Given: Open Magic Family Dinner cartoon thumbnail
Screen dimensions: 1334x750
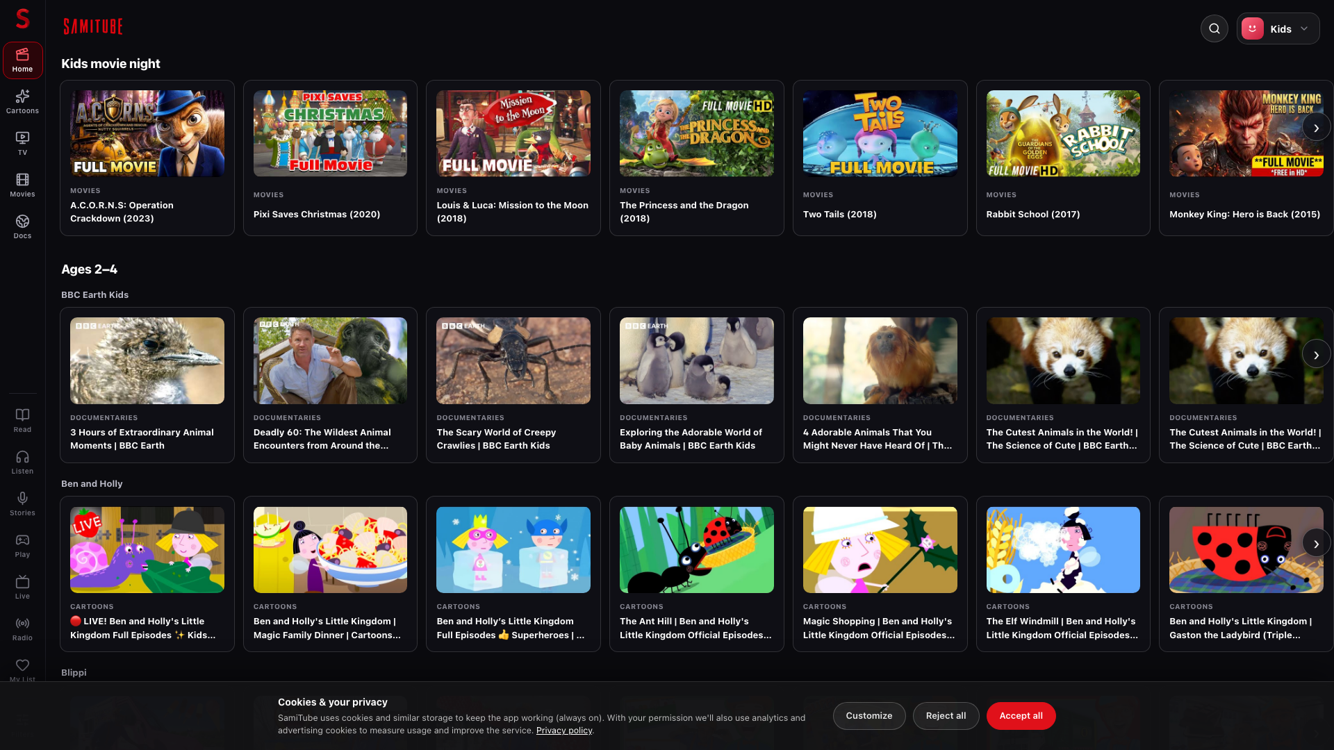Looking at the screenshot, I should tap(330, 550).
